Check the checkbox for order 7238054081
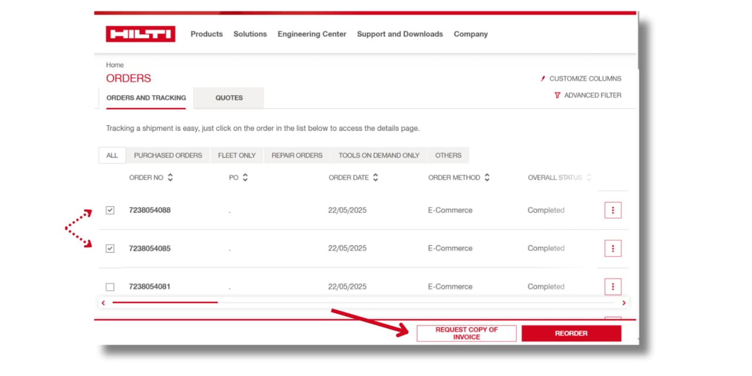Screen dimensions: 752x376 pos(110,287)
